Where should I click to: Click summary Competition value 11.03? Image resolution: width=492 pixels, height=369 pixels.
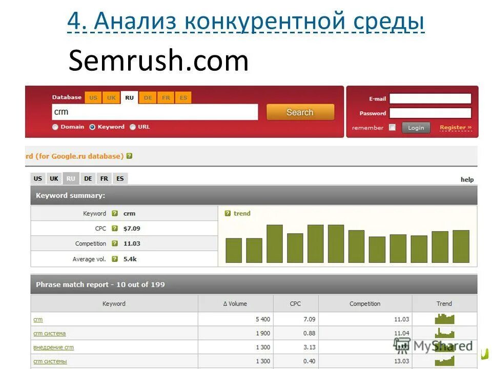[x=132, y=243]
